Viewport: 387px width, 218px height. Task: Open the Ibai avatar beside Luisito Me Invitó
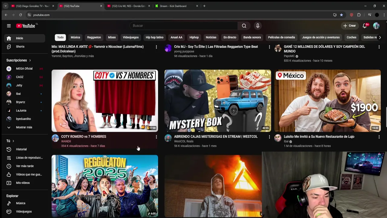coord(278,138)
